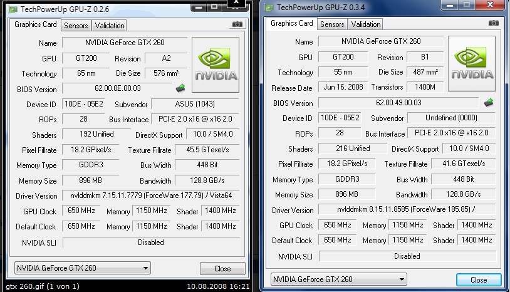Click the NVIDIA logo in GPU-Z 0.2.6 window

216,65
